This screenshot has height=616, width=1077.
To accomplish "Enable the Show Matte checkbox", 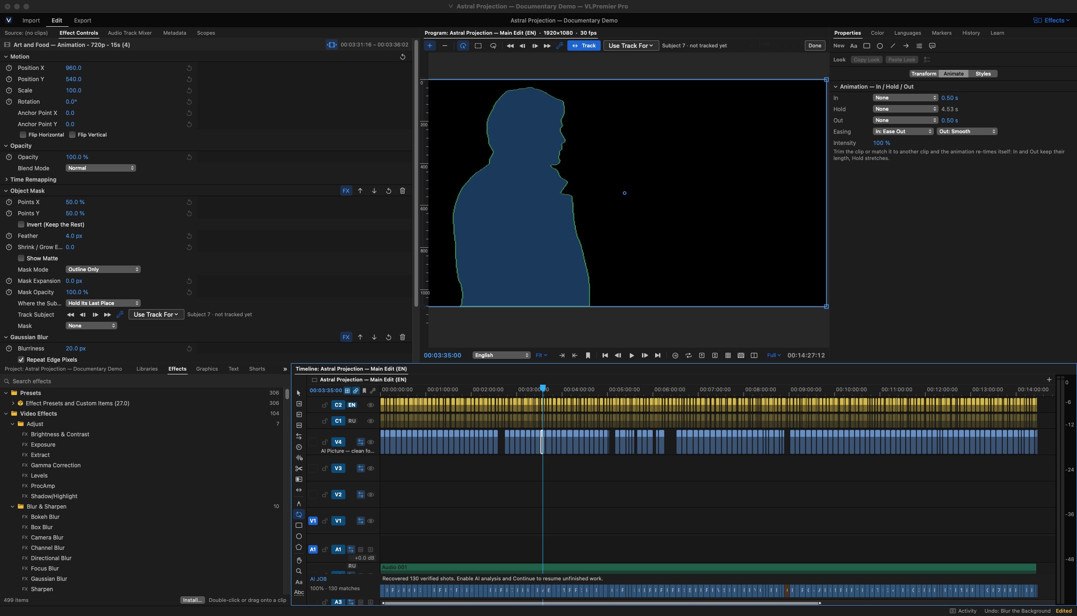I will point(21,258).
